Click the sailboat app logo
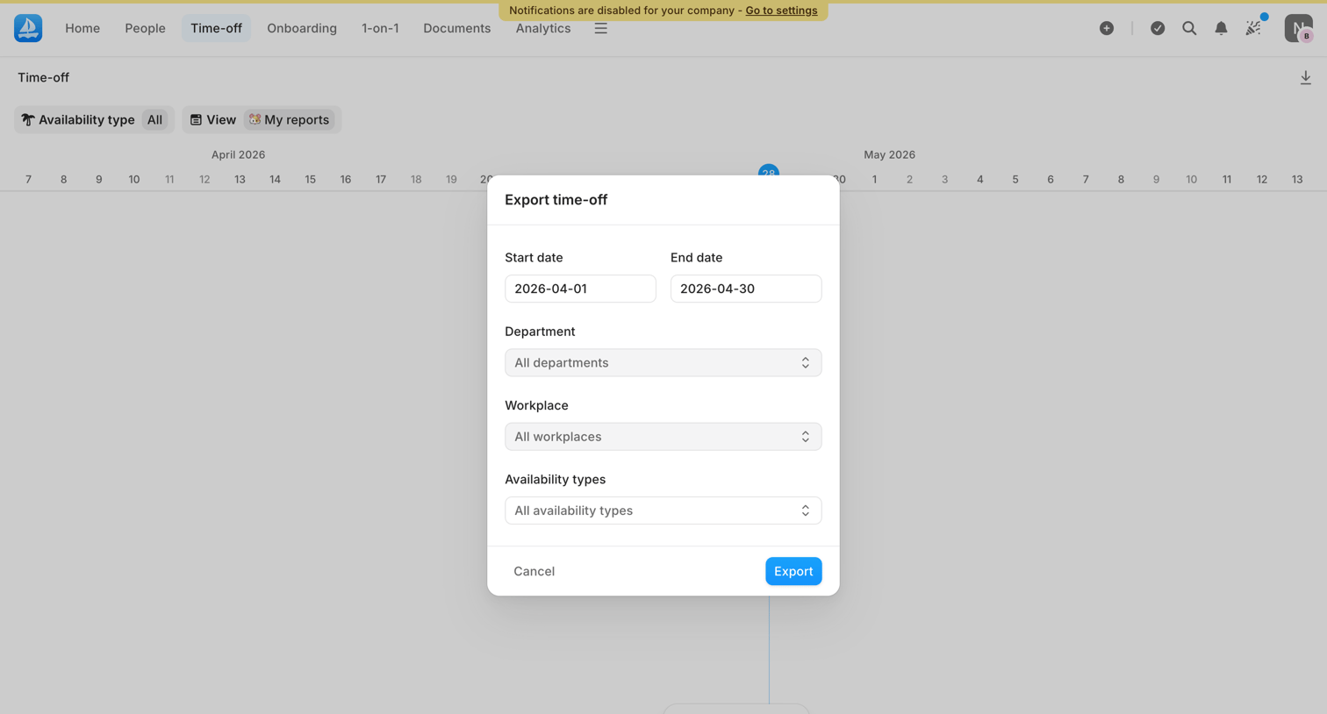This screenshot has height=714, width=1327. pos(28,28)
